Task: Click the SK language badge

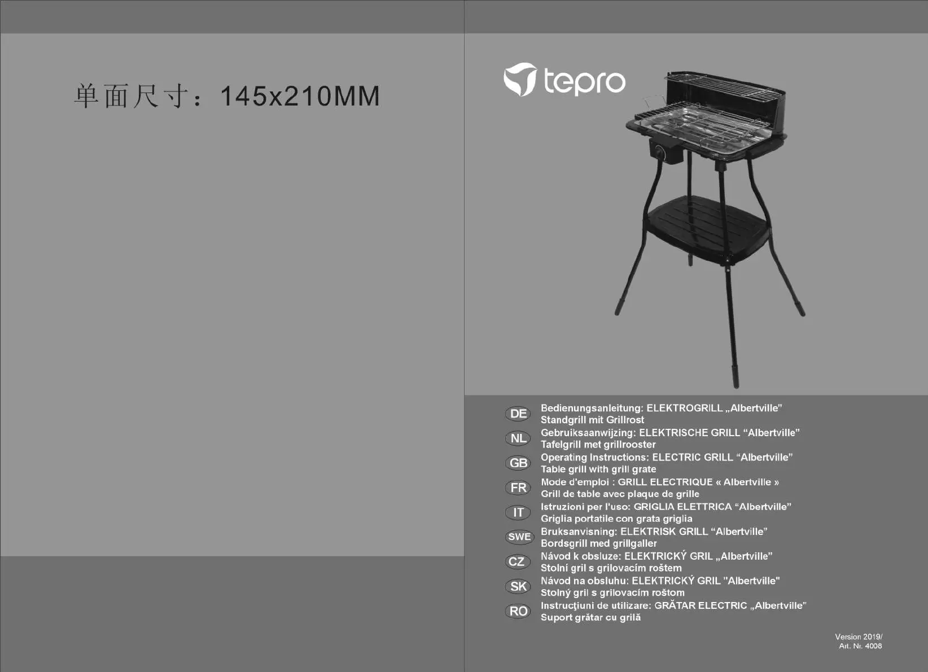Action: pos(518,587)
